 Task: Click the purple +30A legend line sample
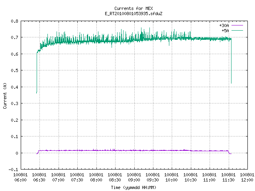point(237,25)
